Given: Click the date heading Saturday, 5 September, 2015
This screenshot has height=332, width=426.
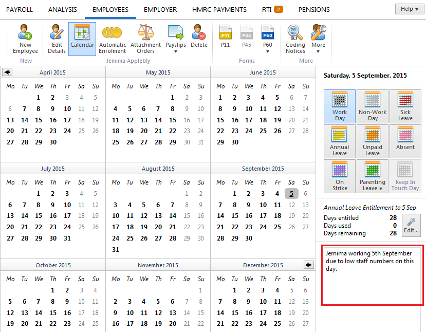Looking at the screenshot, I should pos(365,76).
